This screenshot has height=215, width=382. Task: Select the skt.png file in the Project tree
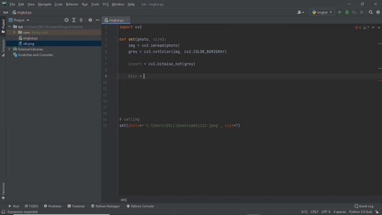29,44
